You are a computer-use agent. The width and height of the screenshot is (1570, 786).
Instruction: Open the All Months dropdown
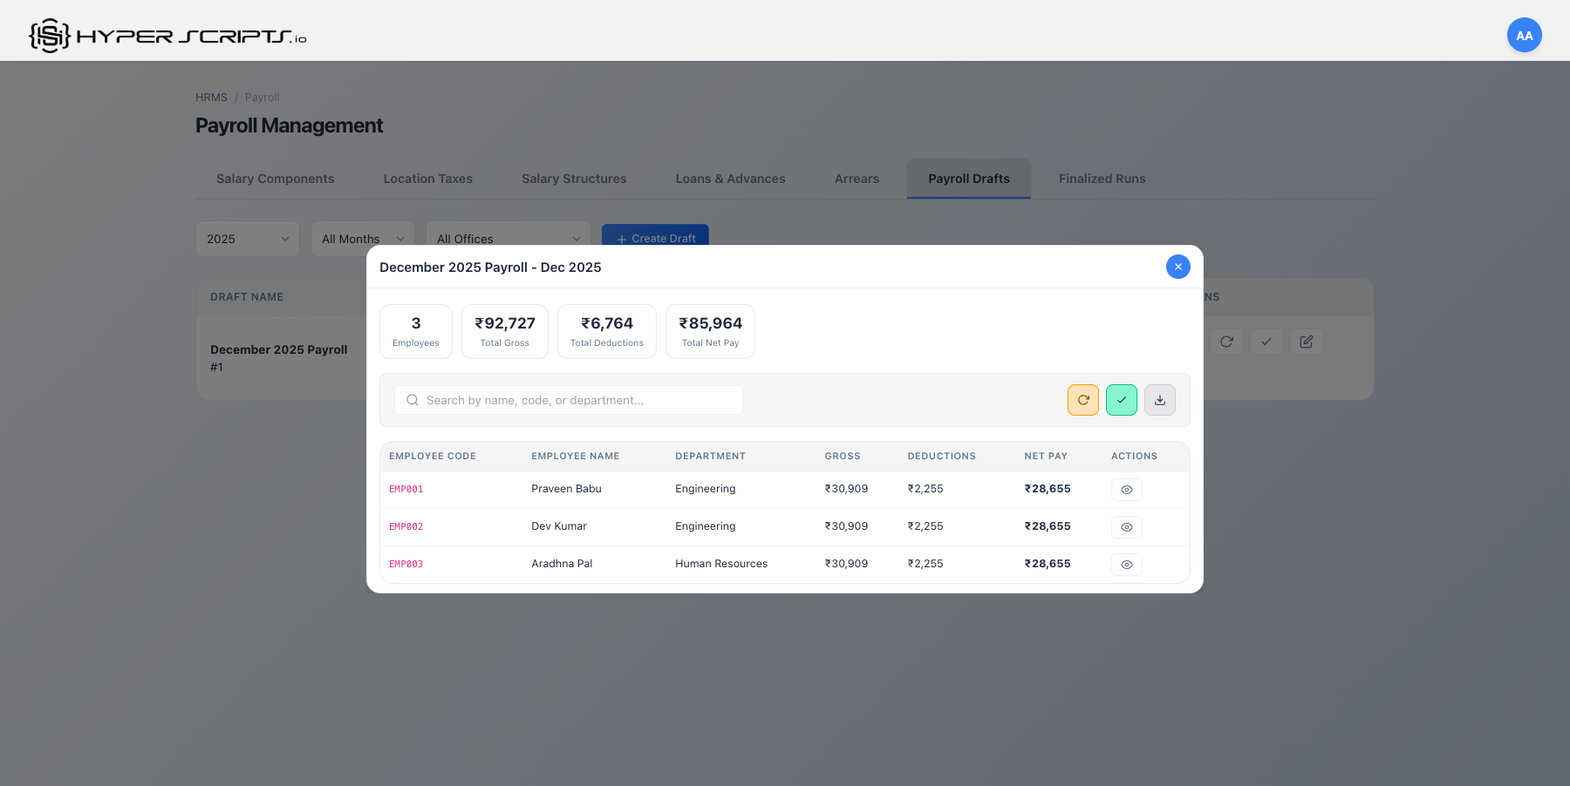click(x=362, y=238)
